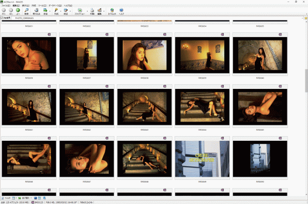Click the フィルタ filter icon in bottom bar
Image resolution: width=308 pixels, height=204 pixels.
(3, 198)
